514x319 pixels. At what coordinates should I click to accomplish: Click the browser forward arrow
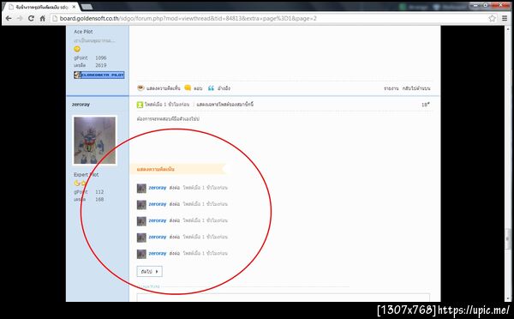click(x=20, y=18)
